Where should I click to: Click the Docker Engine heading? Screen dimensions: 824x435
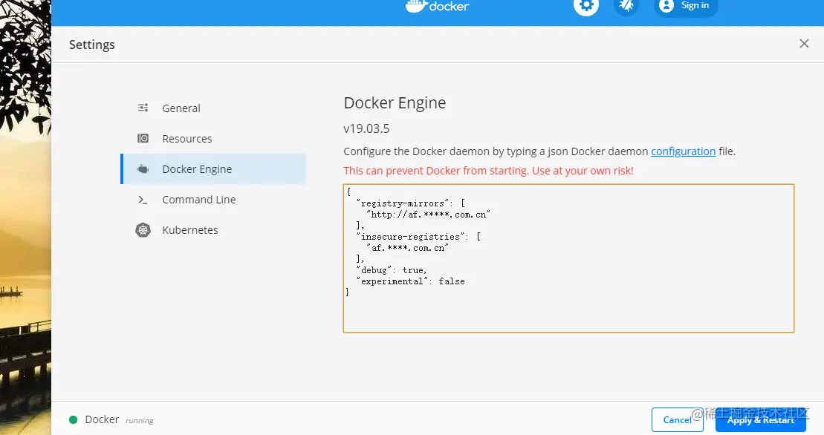click(x=395, y=103)
